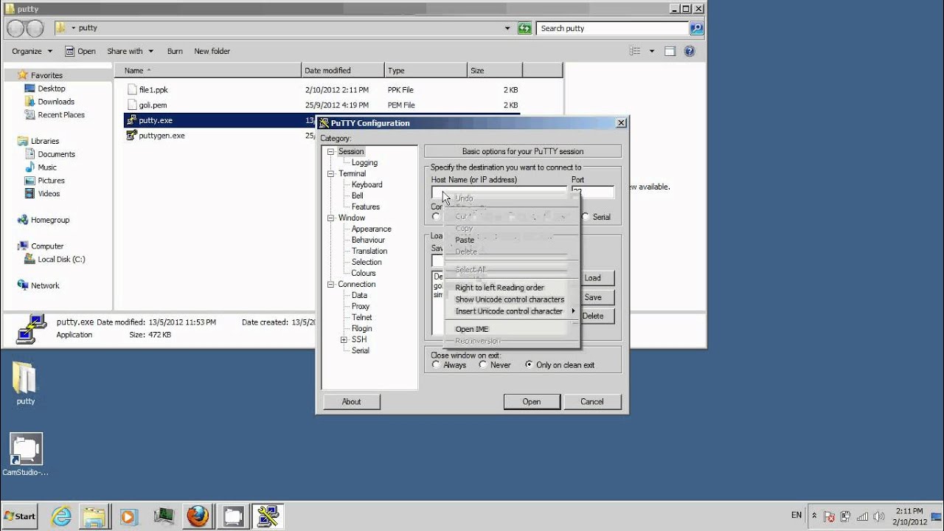Select the file1.ppk file
944x531 pixels.
pos(153,89)
